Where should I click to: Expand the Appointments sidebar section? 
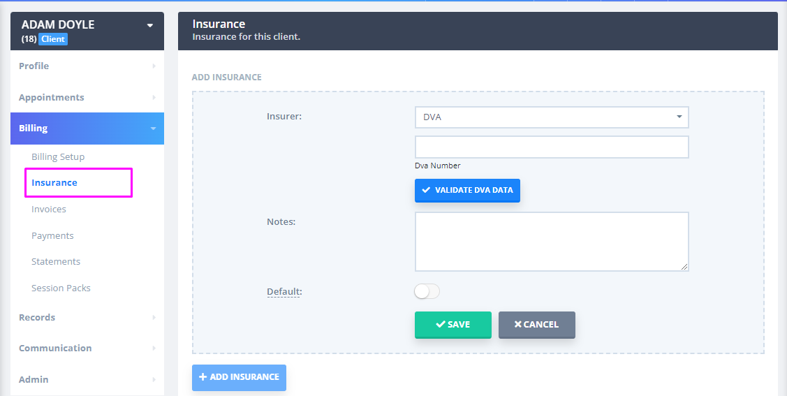tap(87, 98)
